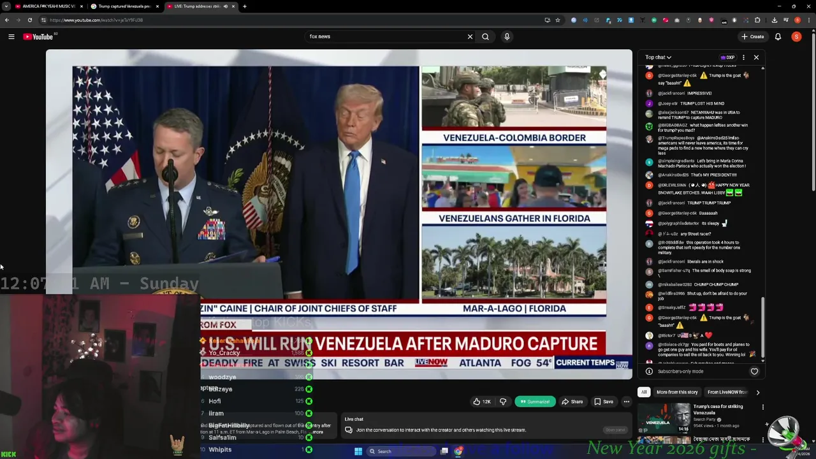Go back in browser history

[x=6, y=20]
